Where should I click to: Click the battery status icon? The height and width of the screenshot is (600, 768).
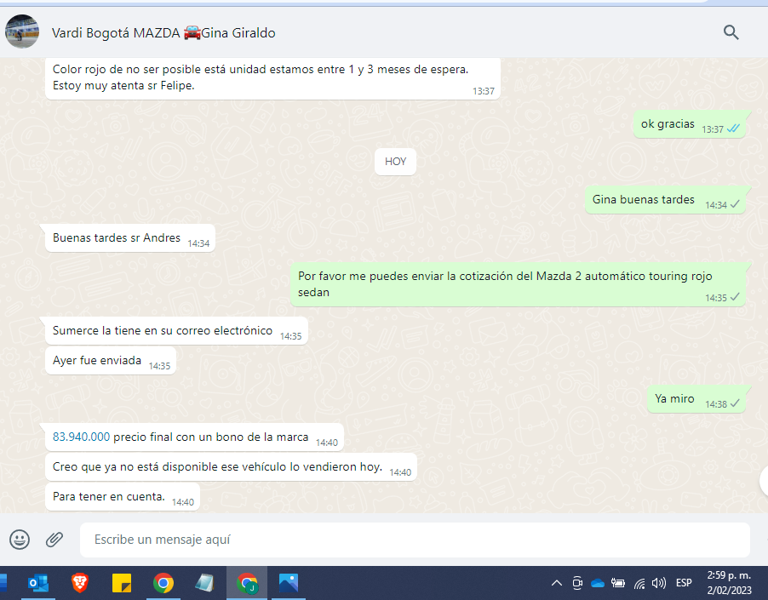click(x=618, y=583)
